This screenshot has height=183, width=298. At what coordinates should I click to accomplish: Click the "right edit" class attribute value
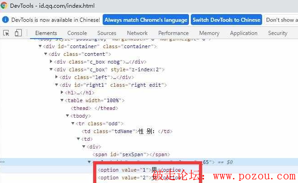[146, 85]
